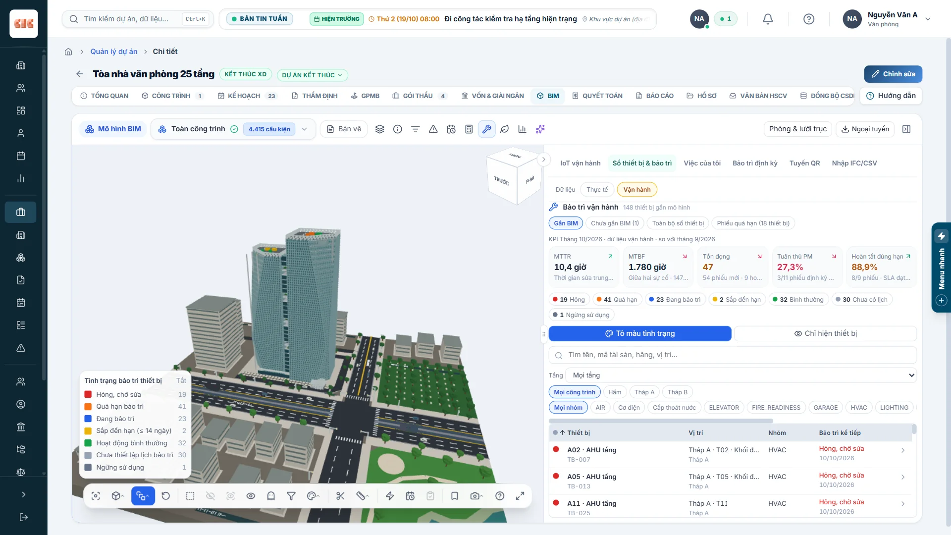
Task: Click the blue Đang bảo trì legend swatch
Action: 88,419
